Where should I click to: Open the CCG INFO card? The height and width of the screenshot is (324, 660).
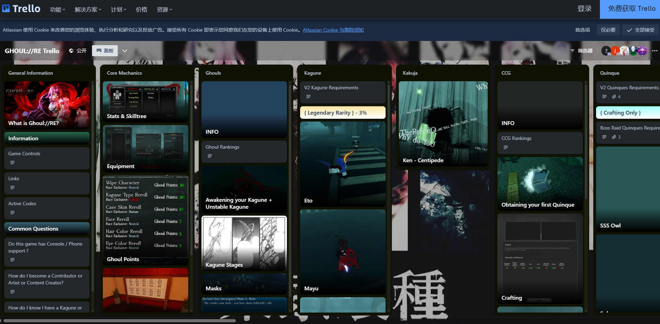(x=540, y=105)
